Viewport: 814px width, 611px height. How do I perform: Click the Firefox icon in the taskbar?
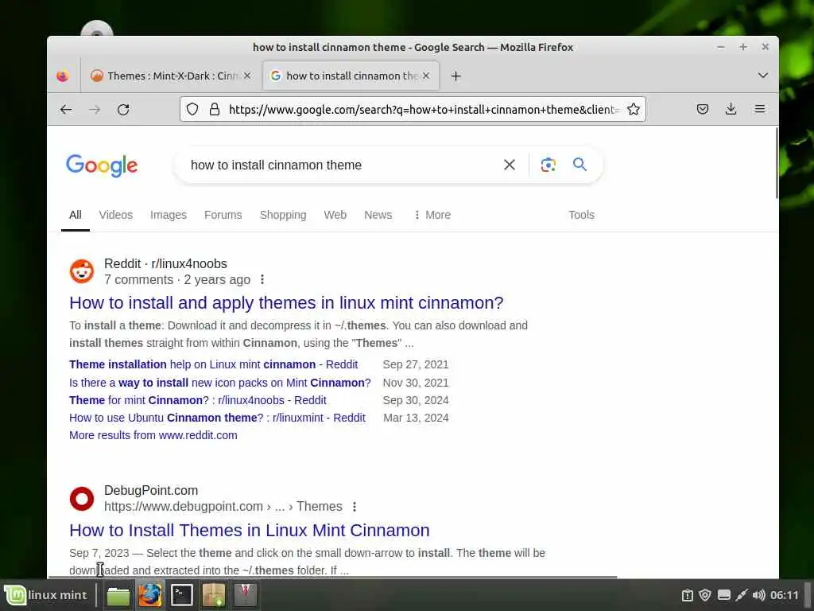coord(150,595)
